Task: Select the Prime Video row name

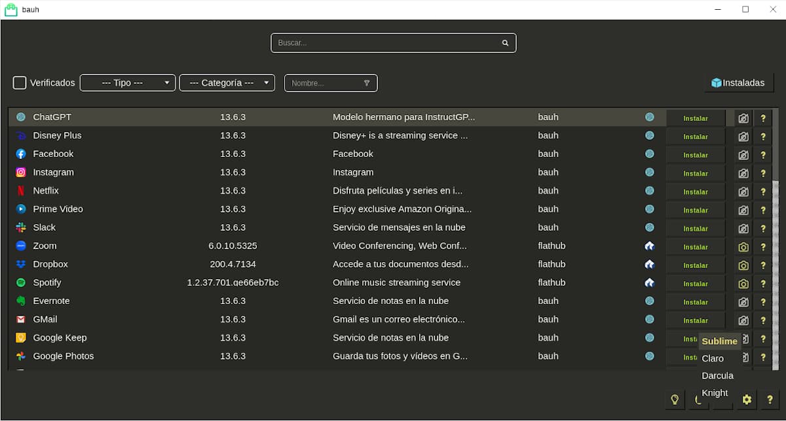Action: click(x=58, y=209)
